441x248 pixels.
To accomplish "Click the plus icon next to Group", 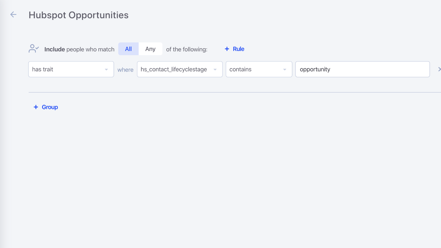I will 36,107.
